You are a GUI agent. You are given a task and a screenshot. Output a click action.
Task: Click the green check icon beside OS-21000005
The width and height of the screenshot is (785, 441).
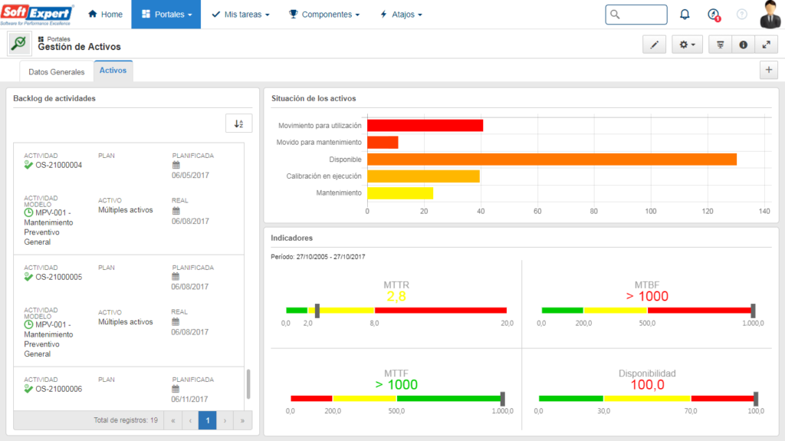(28, 277)
